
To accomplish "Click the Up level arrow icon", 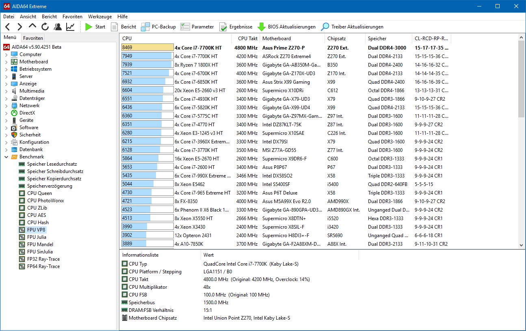I will click(32, 27).
